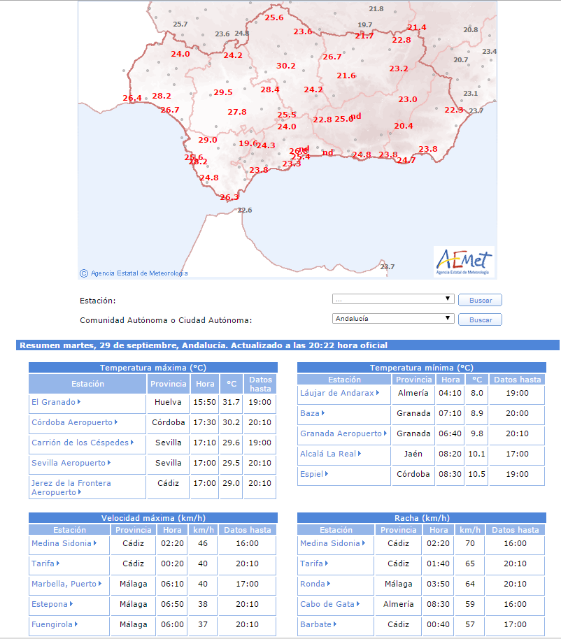Open the Comunidad Autónoma dropdown showing Andalucía

(x=394, y=319)
